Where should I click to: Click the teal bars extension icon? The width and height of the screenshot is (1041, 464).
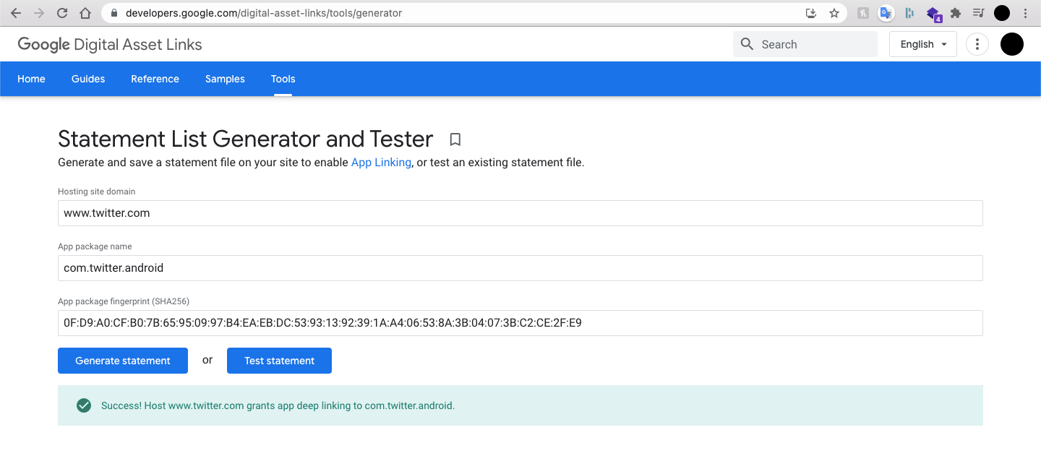click(909, 13)
